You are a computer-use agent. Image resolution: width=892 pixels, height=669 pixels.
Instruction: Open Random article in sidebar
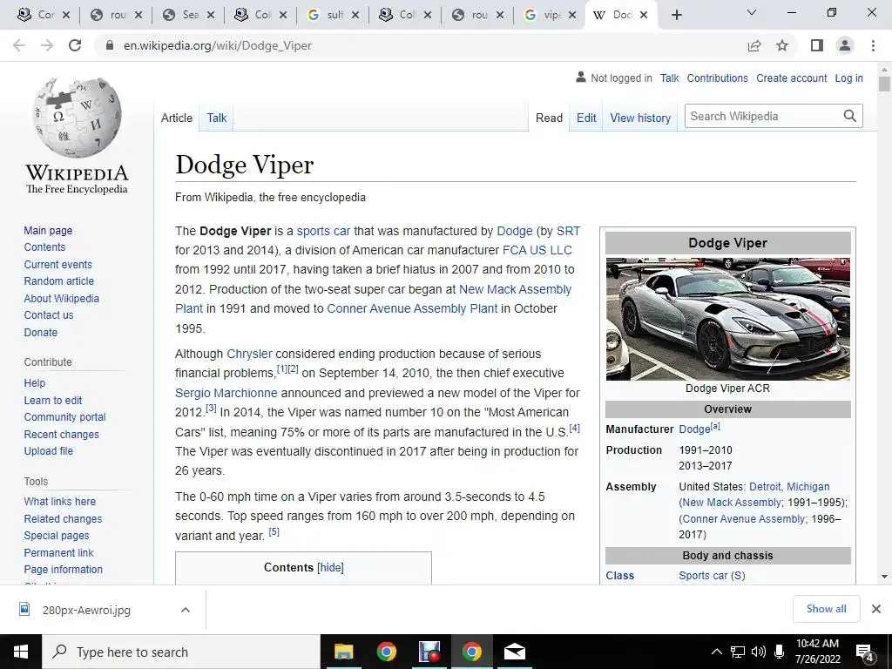pyautogui.click(x=58, y=281)
